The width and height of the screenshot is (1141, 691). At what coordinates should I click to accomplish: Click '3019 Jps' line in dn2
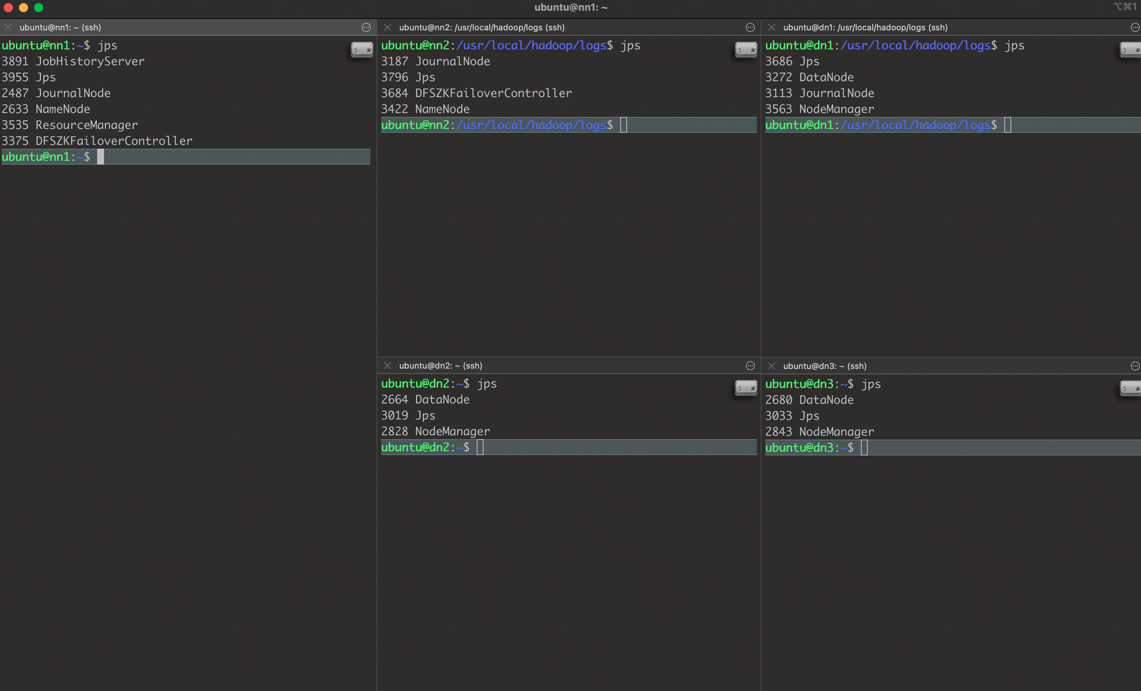pyautogui.click(x=408, y=416)
